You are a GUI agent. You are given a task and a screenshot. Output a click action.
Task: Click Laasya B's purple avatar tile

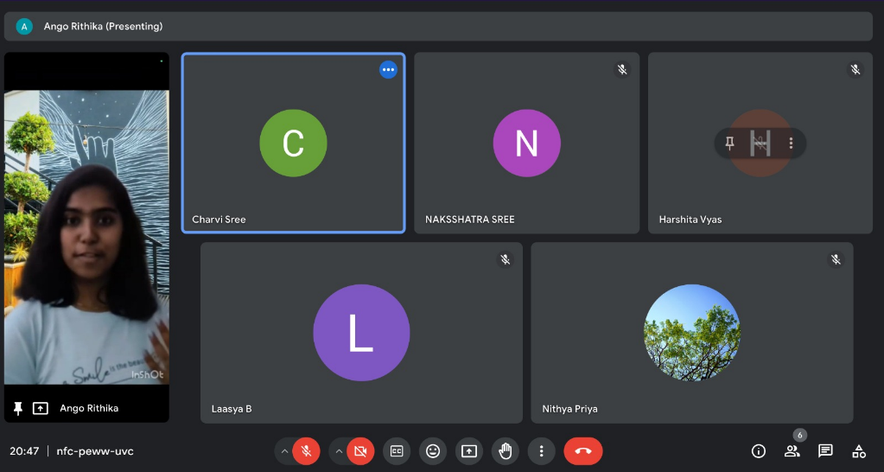point(360,333)
